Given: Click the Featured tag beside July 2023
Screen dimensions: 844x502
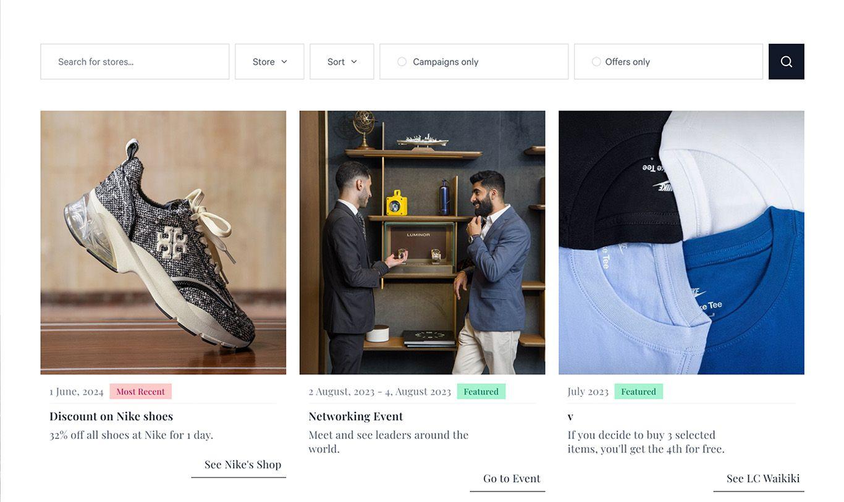Looking at the screenshot, I should coord(638,391).
